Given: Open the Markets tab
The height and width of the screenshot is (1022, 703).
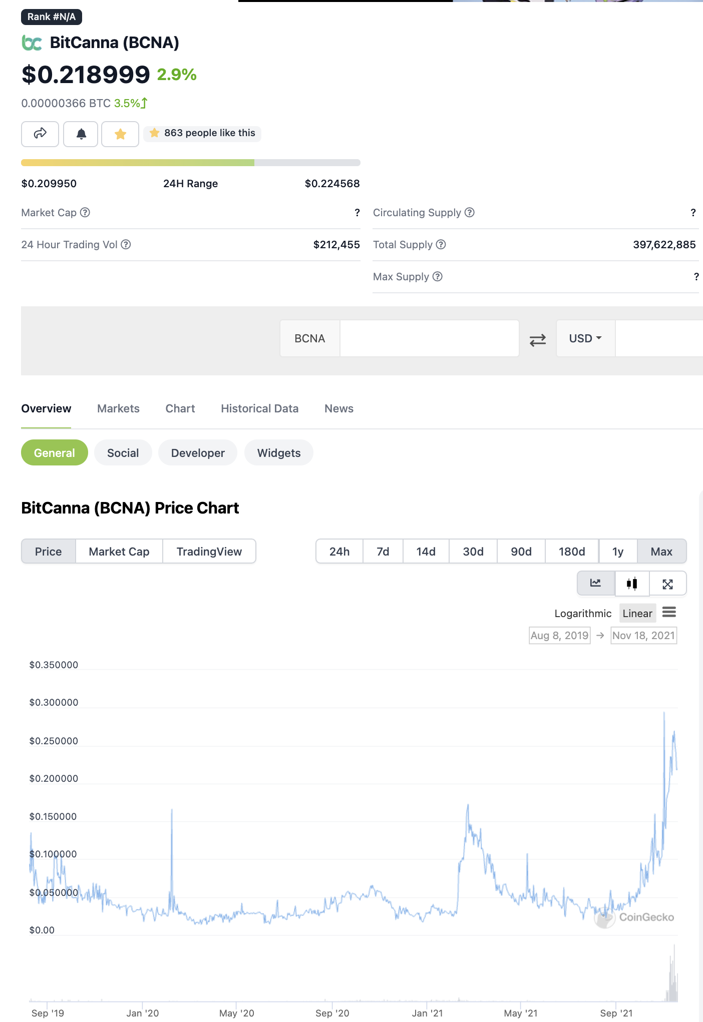Looking at the screenshot, I should (x=118, y=409).
